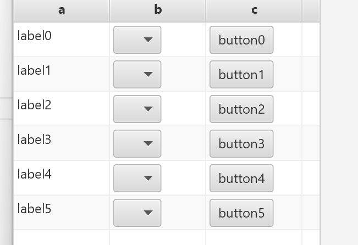Expand the combo box beside label1
Image resolution: width=358 pixels, height=245 pixels.
(x=137, y=75)
